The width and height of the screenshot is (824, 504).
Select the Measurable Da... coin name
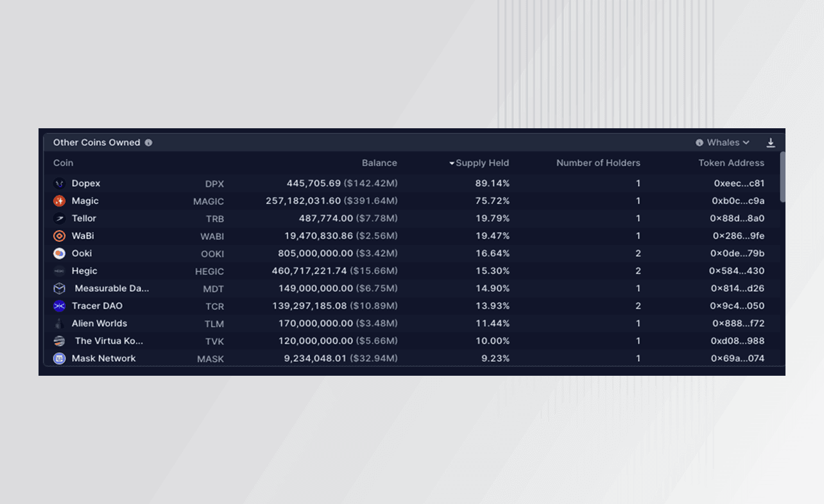(x=112, y=289)
